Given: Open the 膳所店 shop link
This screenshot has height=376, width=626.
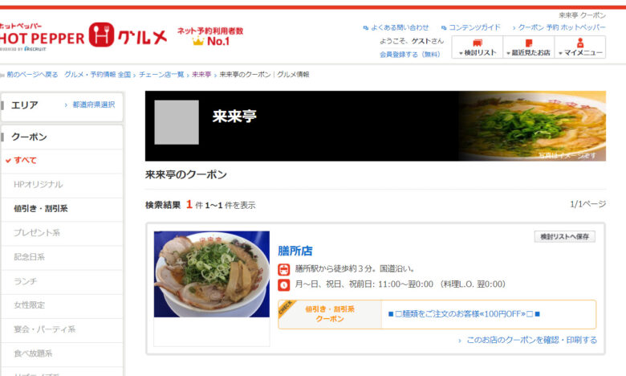Looking at the screenshot, I should click(x=295, y=251).
